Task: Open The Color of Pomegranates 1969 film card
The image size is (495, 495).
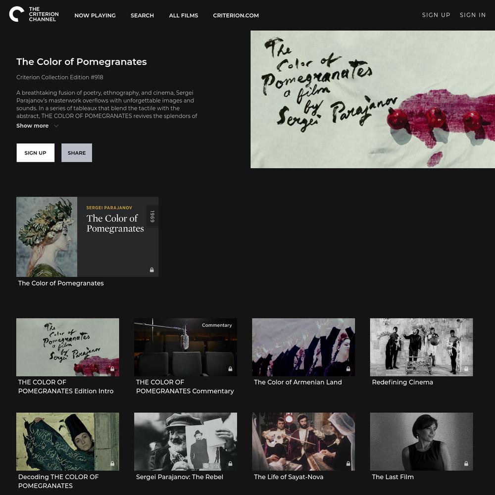Action: point(88,237)
